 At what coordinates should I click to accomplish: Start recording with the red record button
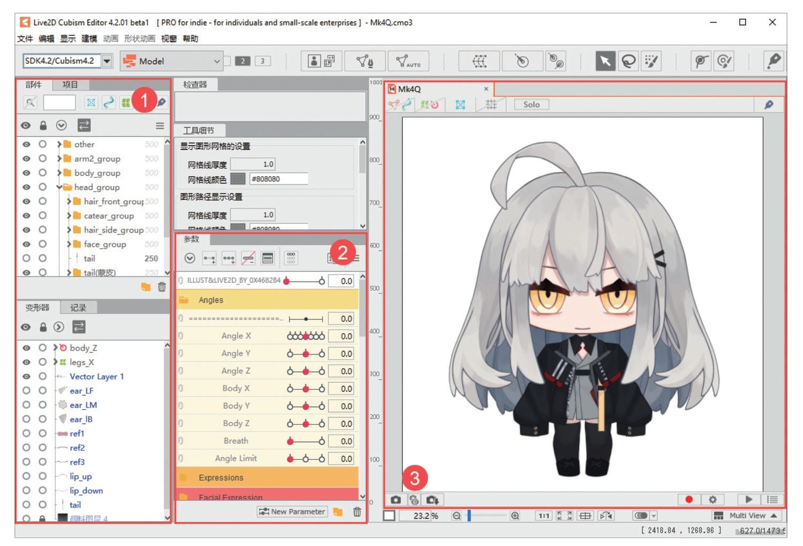pos(689,499)
